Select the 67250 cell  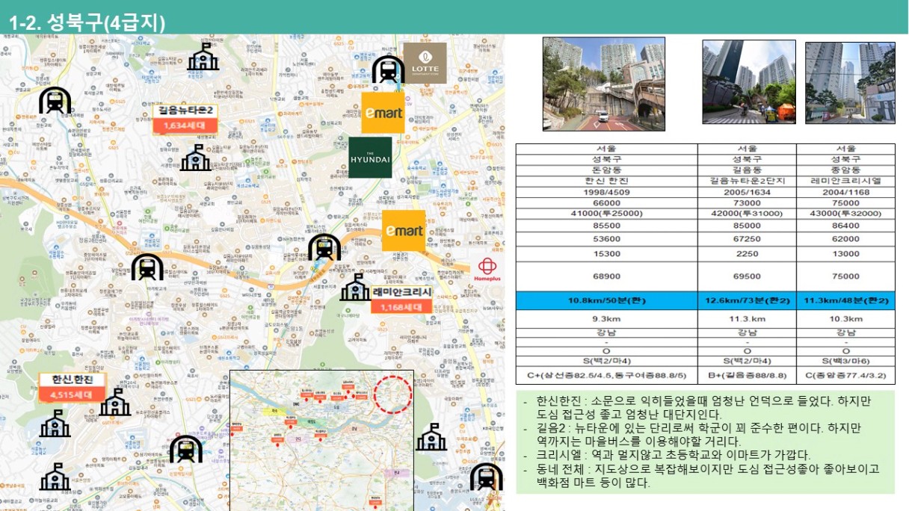pyautogui.click(x=747, y=239)
